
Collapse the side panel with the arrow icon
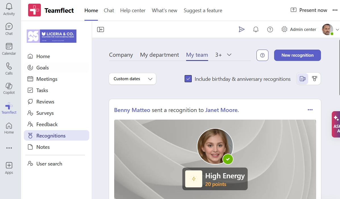click(100, 29)
